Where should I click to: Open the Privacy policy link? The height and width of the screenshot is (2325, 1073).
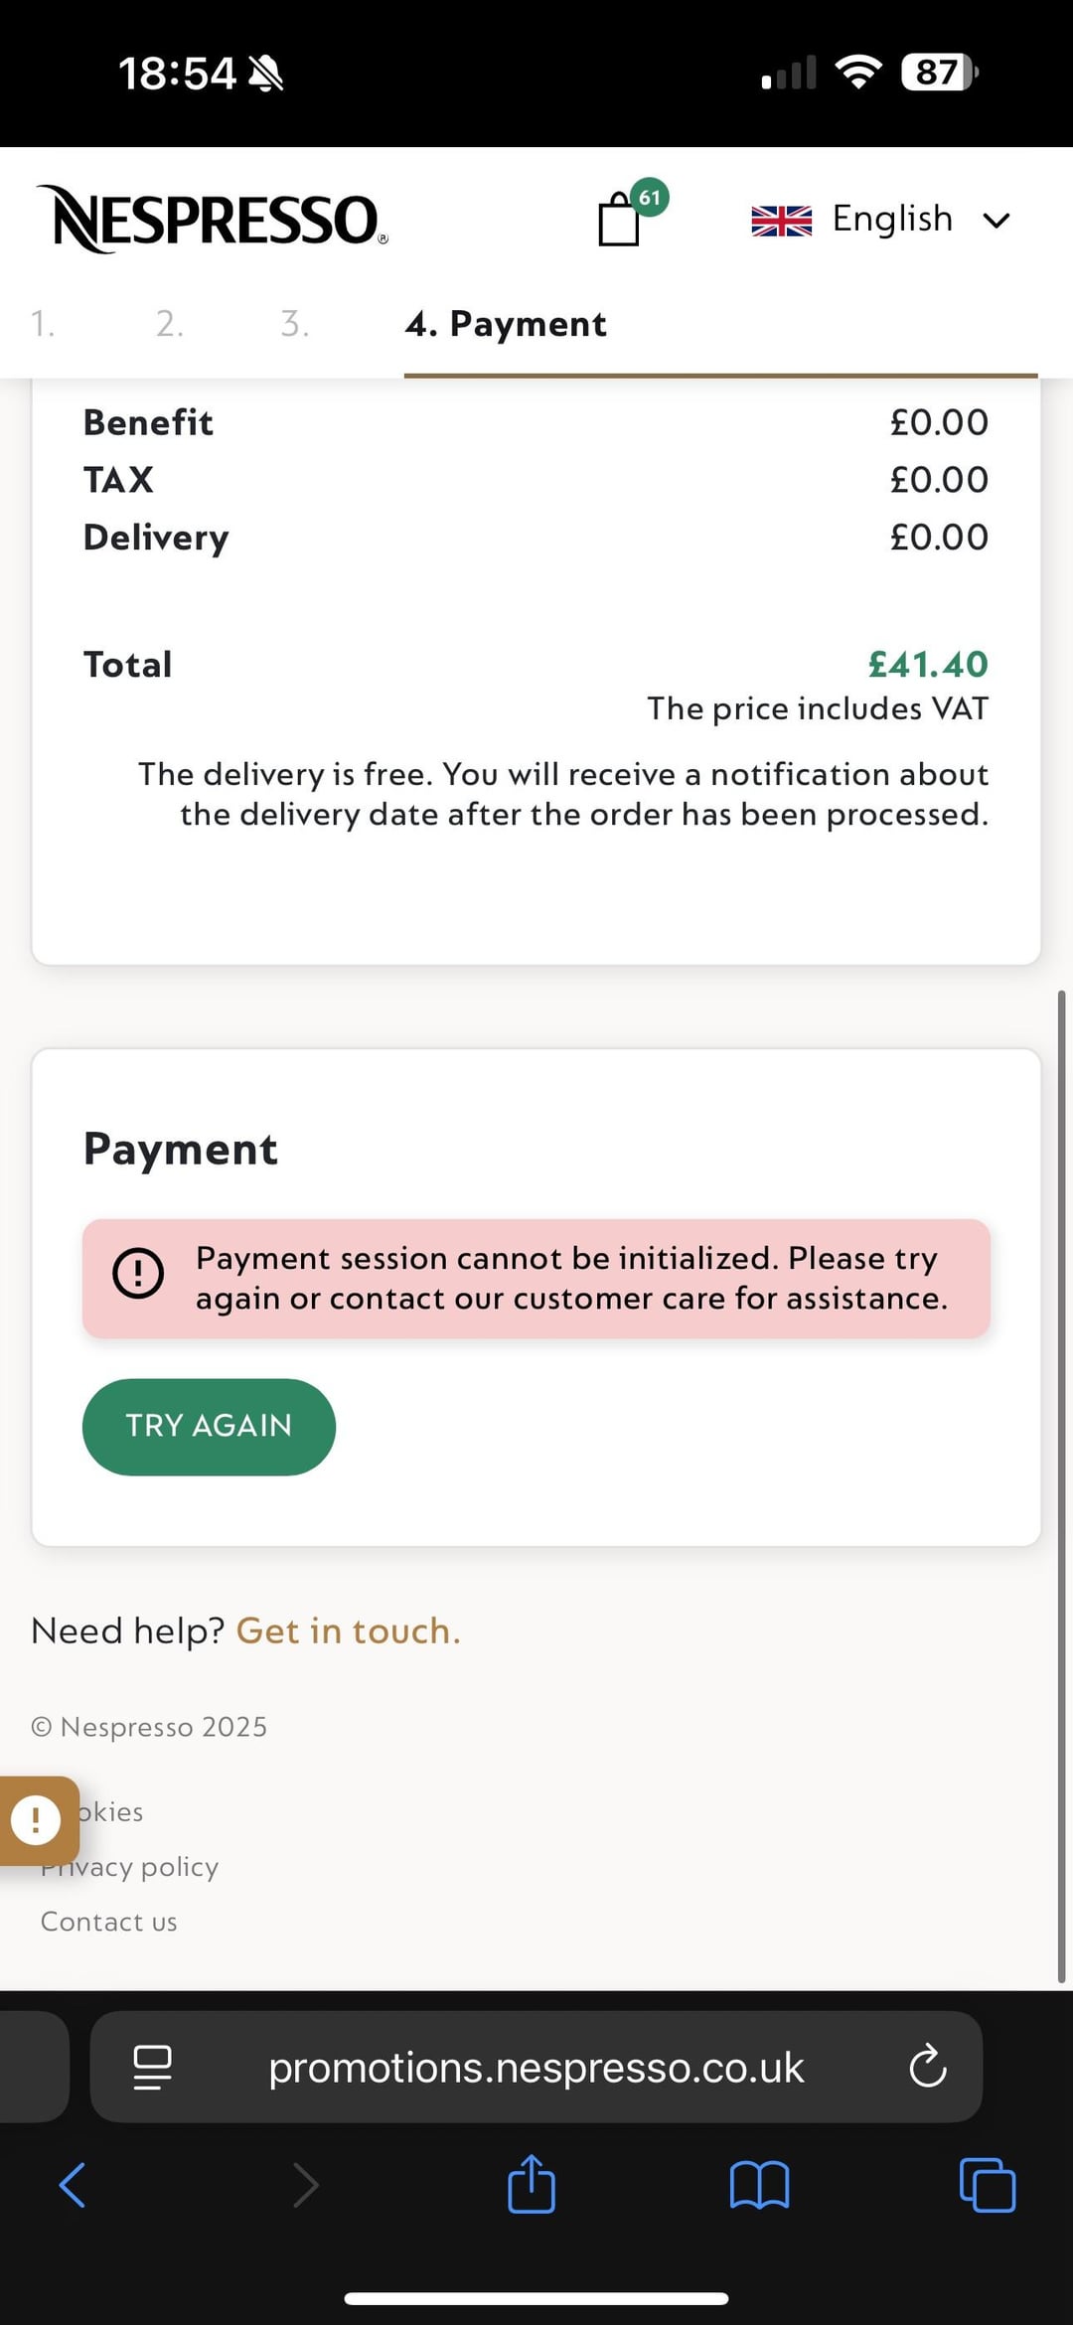[129, 1867]
